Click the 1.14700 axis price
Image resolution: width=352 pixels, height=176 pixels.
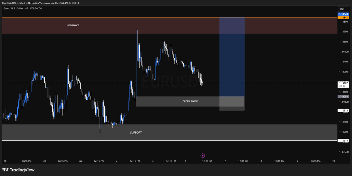coord(343,32)
